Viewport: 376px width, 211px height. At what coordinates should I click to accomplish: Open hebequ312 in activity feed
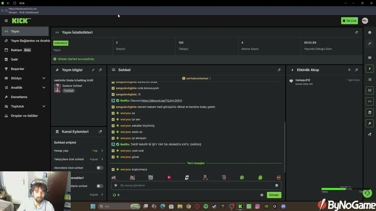[303, 80]
